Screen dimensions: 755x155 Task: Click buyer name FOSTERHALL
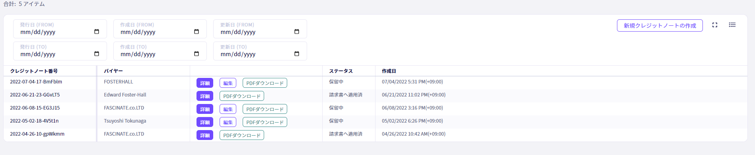tap(119, 82)
